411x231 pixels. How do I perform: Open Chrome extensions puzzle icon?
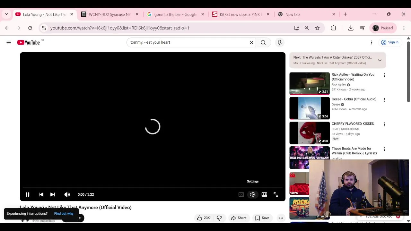pyautogui.click(x=334, y=28)
